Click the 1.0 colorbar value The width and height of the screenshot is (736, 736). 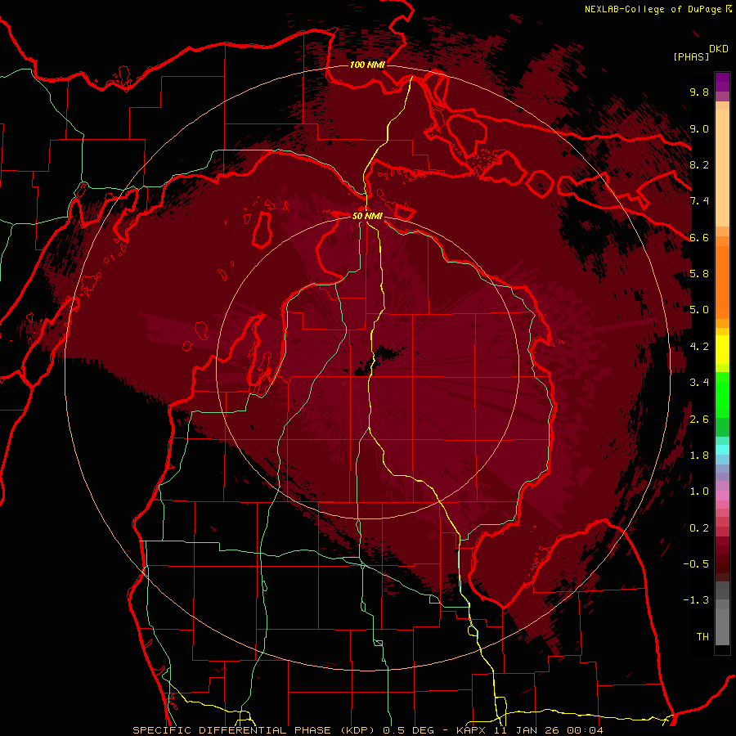699,491
